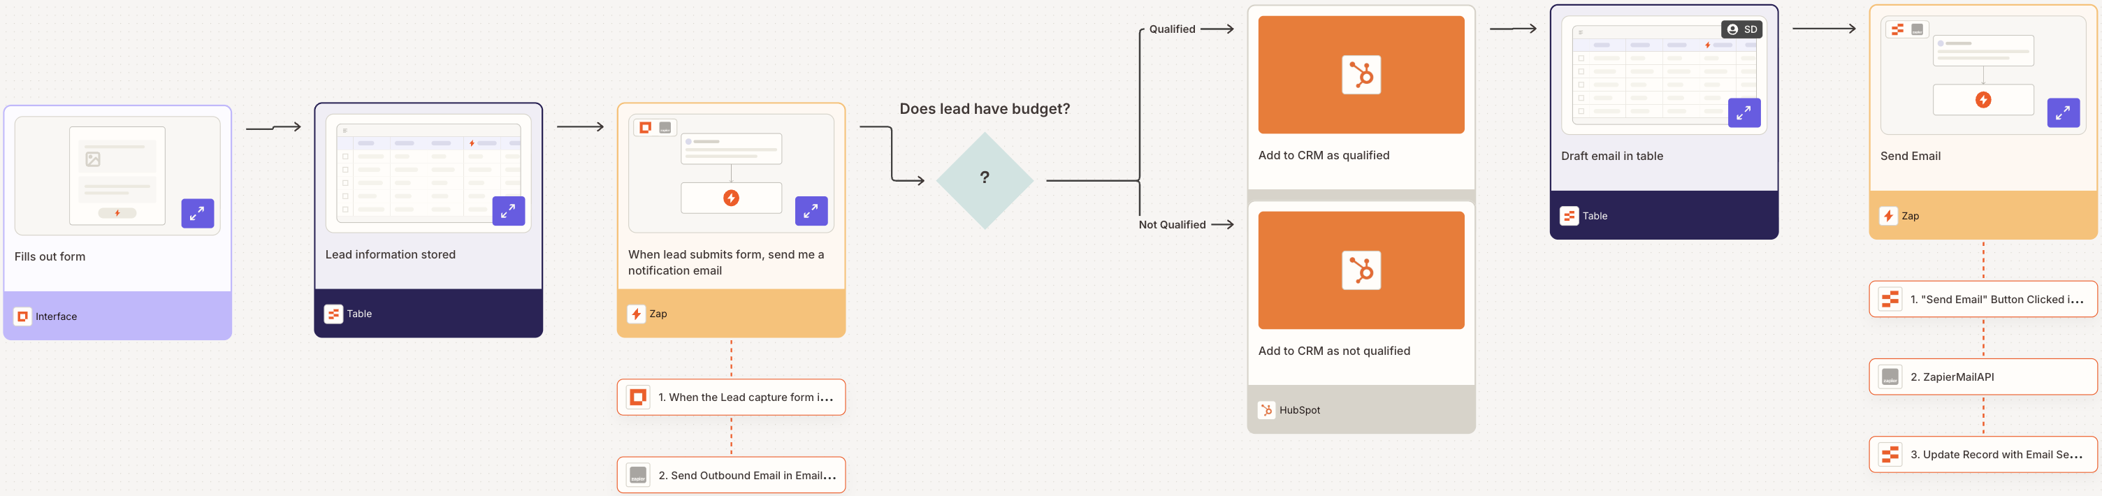
Task: Click the Zap lightning icon on the notification email card
Action: [638, 314]
